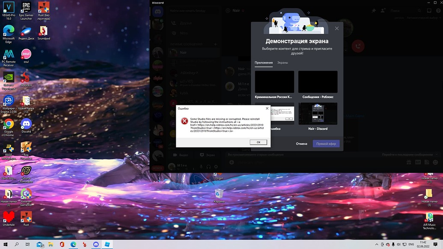Open Windows notification center
Viewport: 443px width, 249px height.
[x=435, y=244]
